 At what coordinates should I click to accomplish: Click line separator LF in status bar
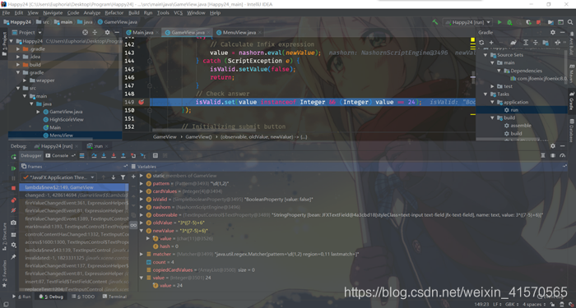point(498,305)
